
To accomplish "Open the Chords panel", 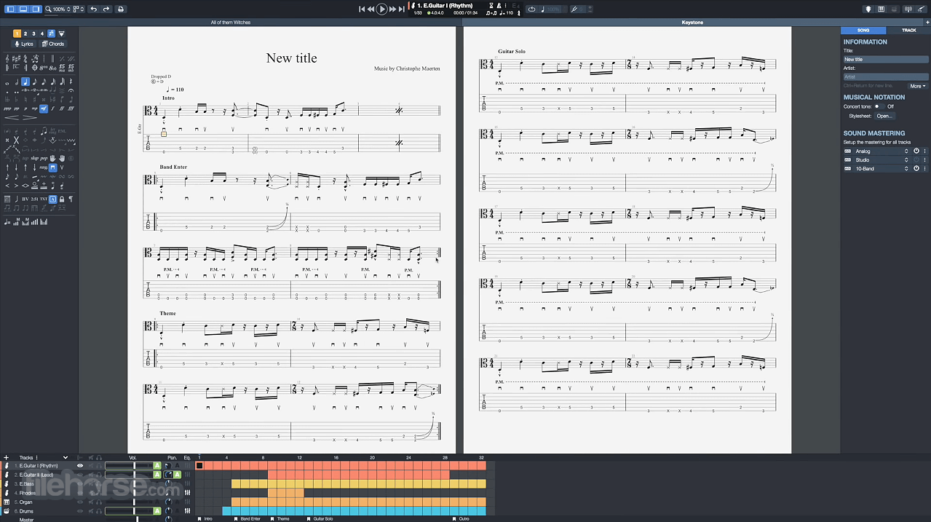I will (53, 44).
